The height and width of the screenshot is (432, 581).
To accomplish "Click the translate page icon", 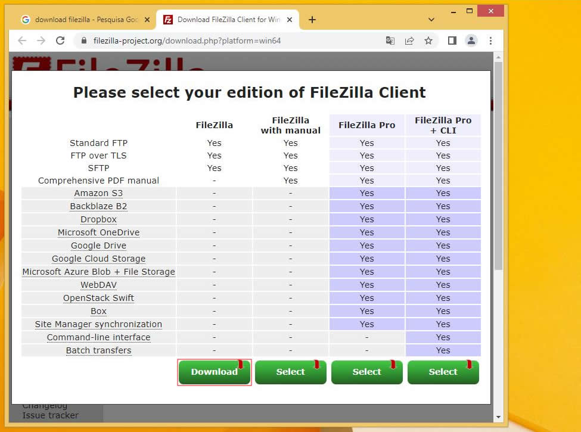I will coord(390,41).
